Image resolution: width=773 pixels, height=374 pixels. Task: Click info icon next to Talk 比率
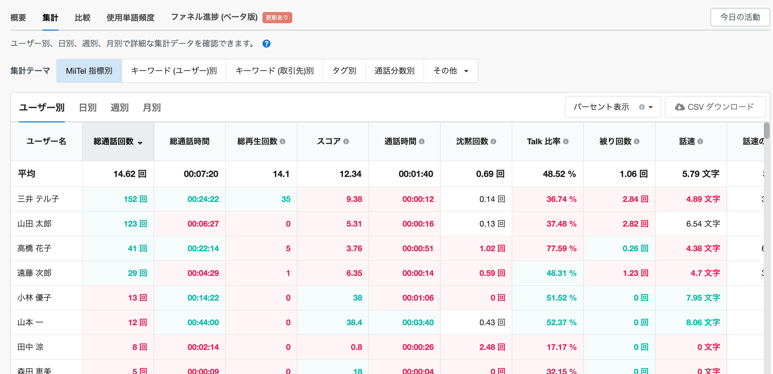566,141
